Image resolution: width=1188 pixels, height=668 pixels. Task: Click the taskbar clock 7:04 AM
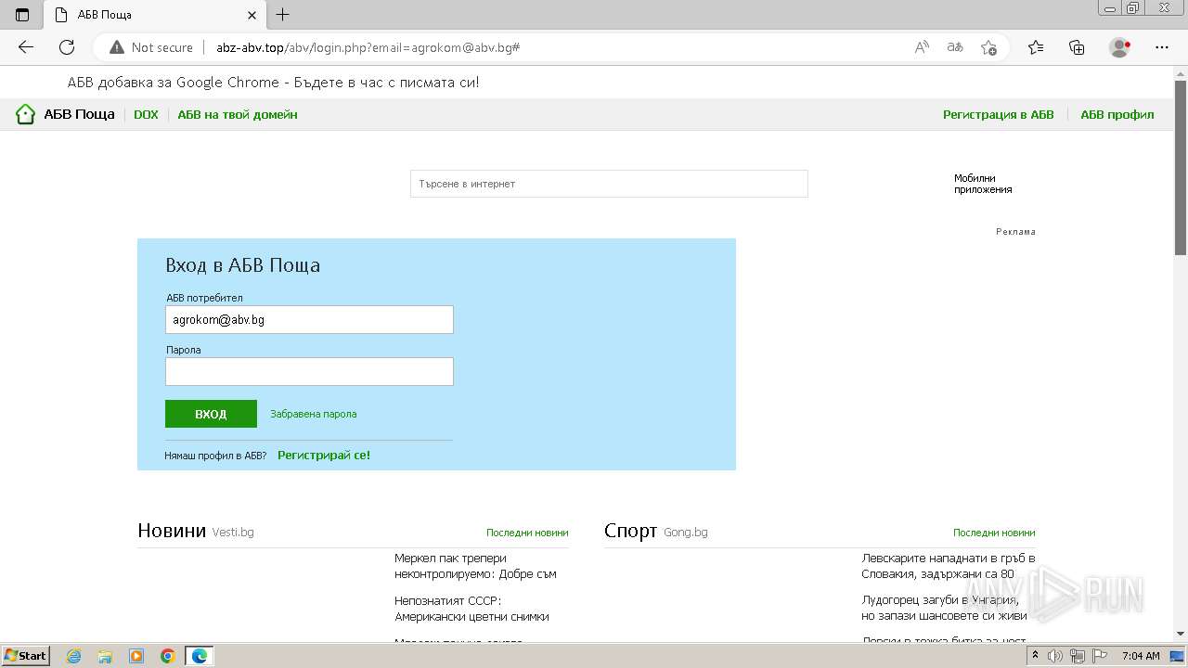pos(1141,656)
